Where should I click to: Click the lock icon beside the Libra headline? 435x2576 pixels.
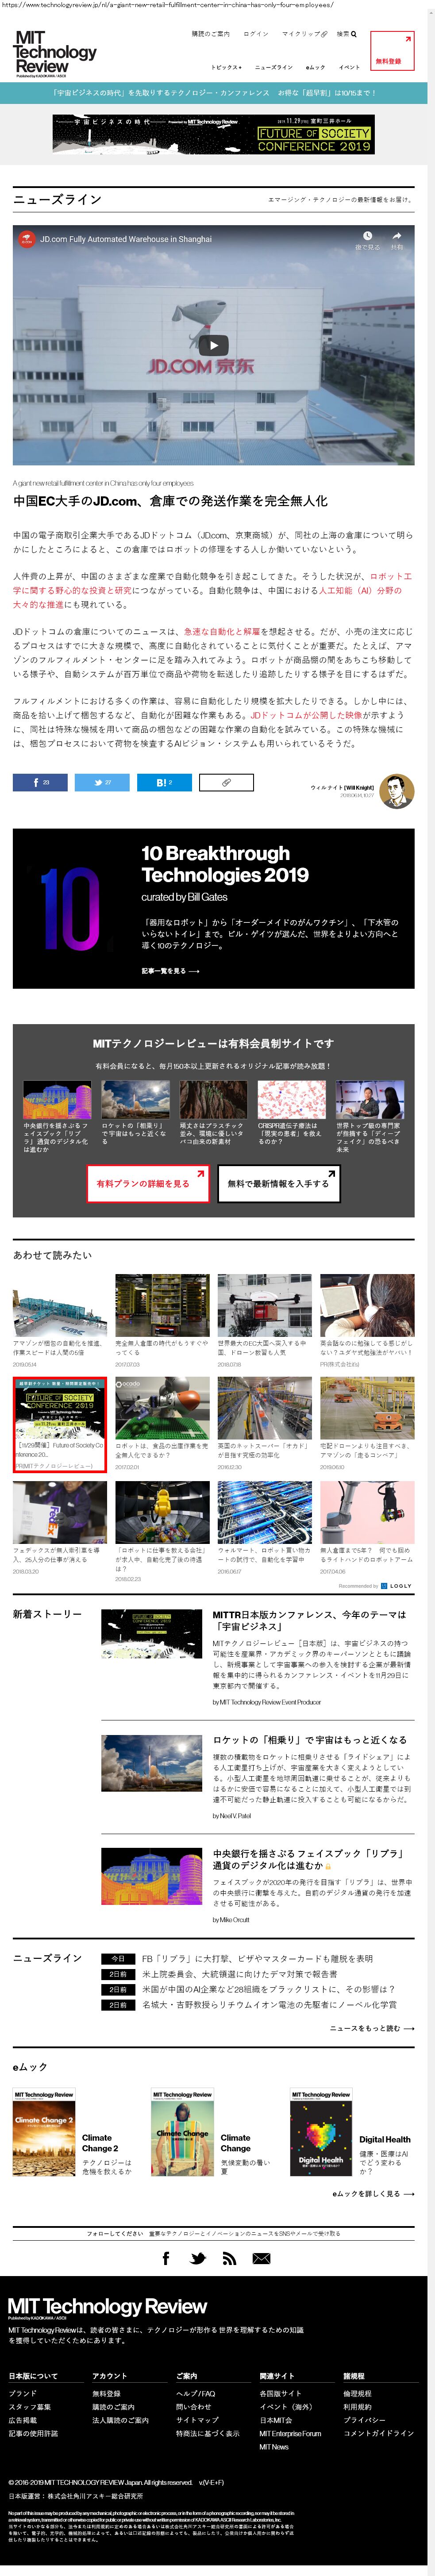[x=327, y=1866]
